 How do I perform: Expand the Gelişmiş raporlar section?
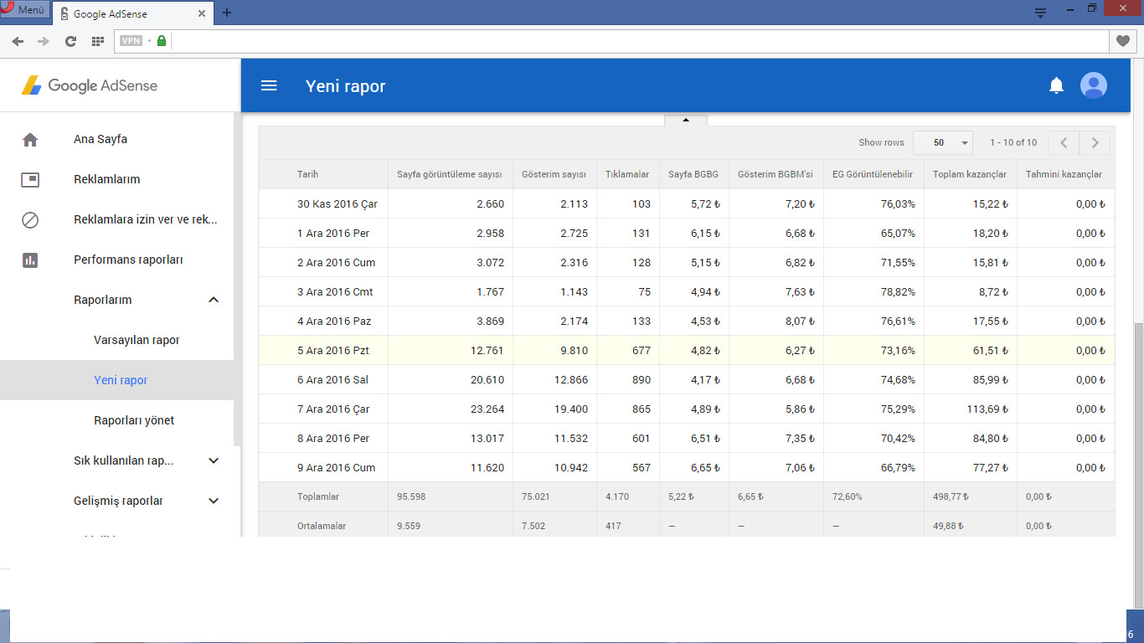pos(214,501)
